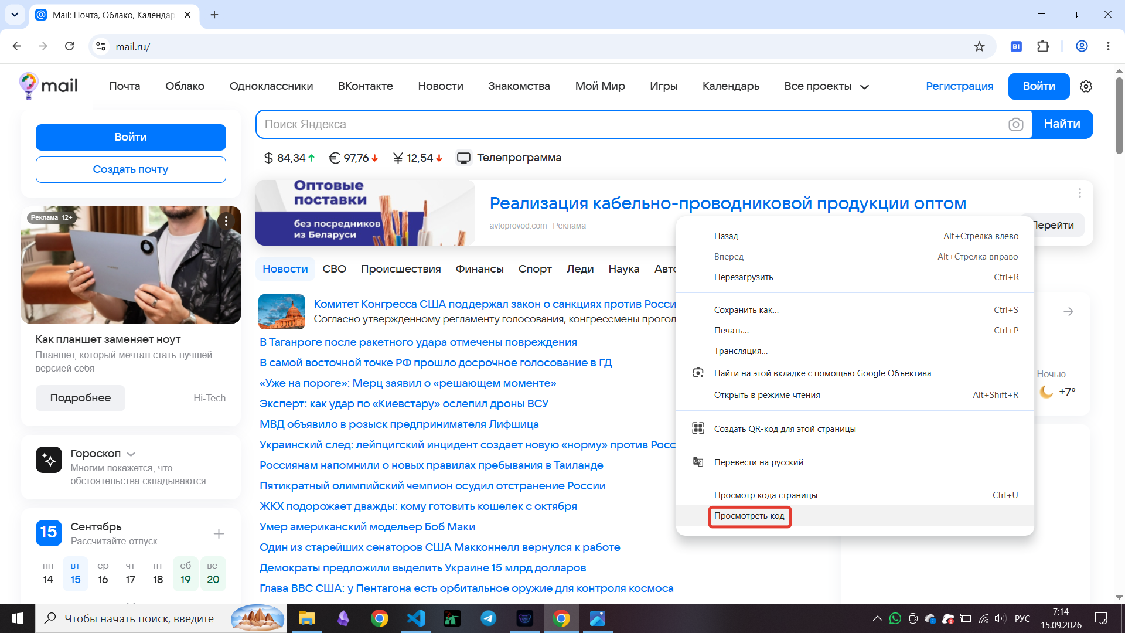Open news about Таганрог ракетный удар
Screen dimensions: 1125x633
tap(418, 342)
